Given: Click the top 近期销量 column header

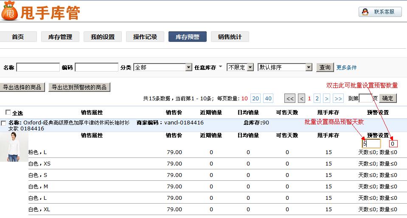Looking at the screenshot, I should pyautogui.click(x=211, y=112).
